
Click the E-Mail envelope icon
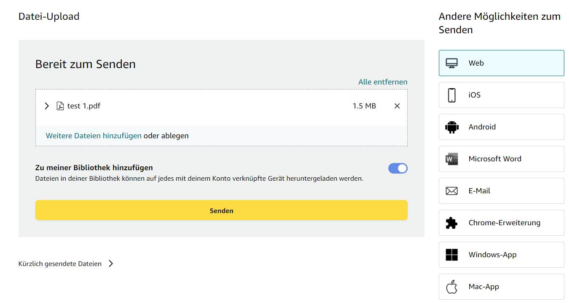click(451, 191)
